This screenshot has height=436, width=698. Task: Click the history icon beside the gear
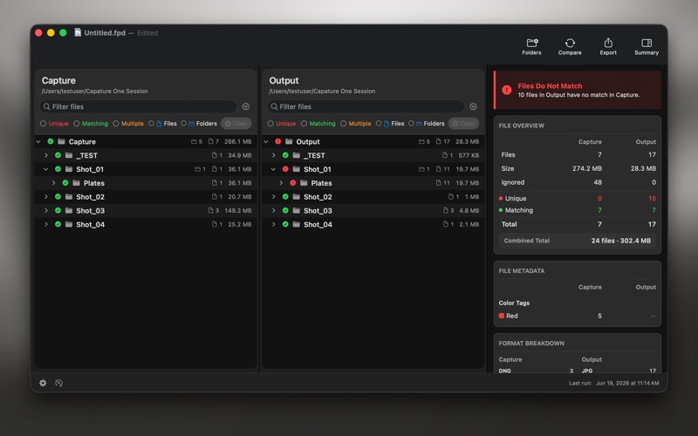click(x=58, y=383)
